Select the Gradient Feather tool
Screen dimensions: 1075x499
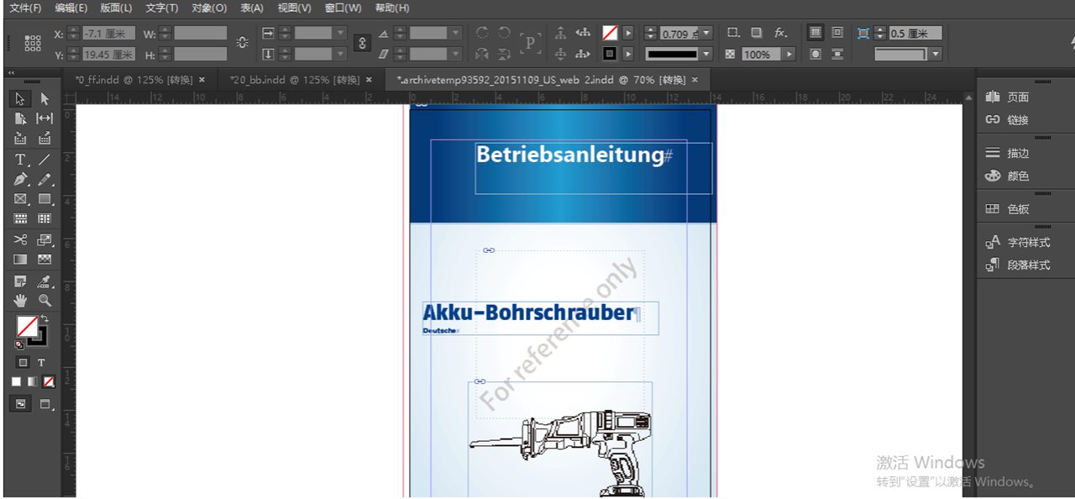coord(45,260)
